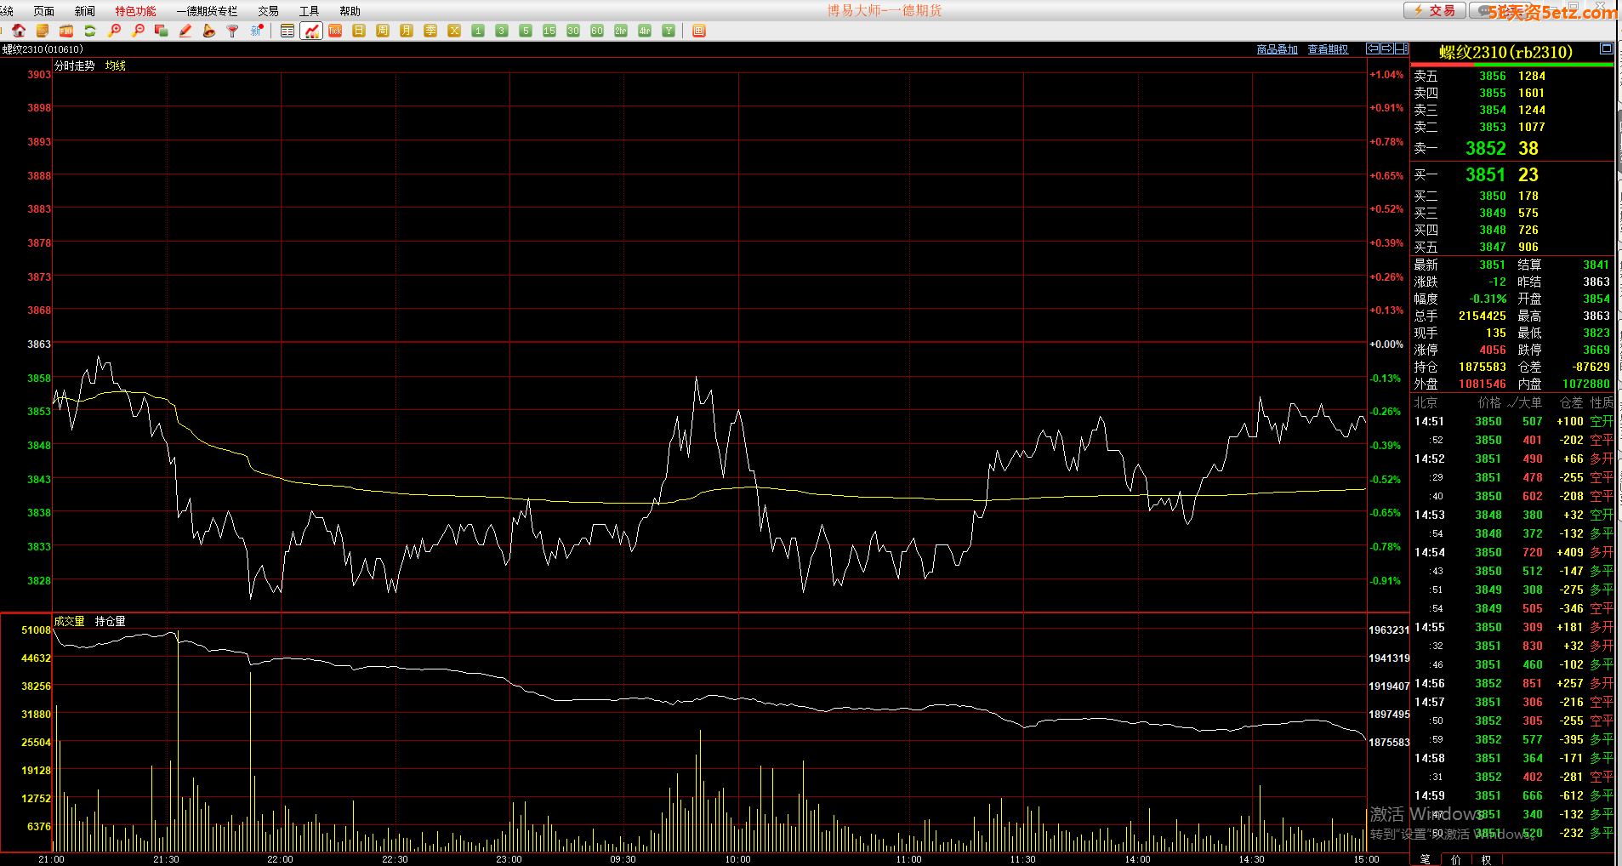Select the 15-minute period button
This screenshot has width=1622, height=866.
click(x=549, y=31)
